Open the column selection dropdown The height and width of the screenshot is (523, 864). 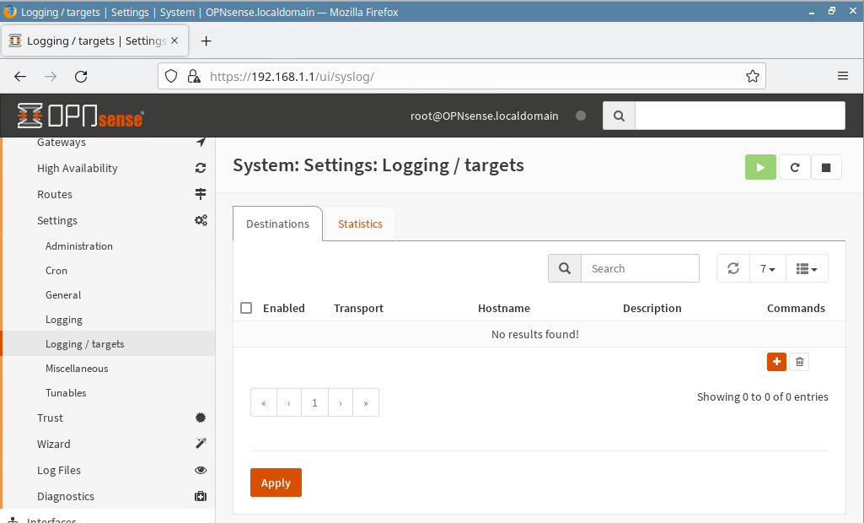(807, 269)
